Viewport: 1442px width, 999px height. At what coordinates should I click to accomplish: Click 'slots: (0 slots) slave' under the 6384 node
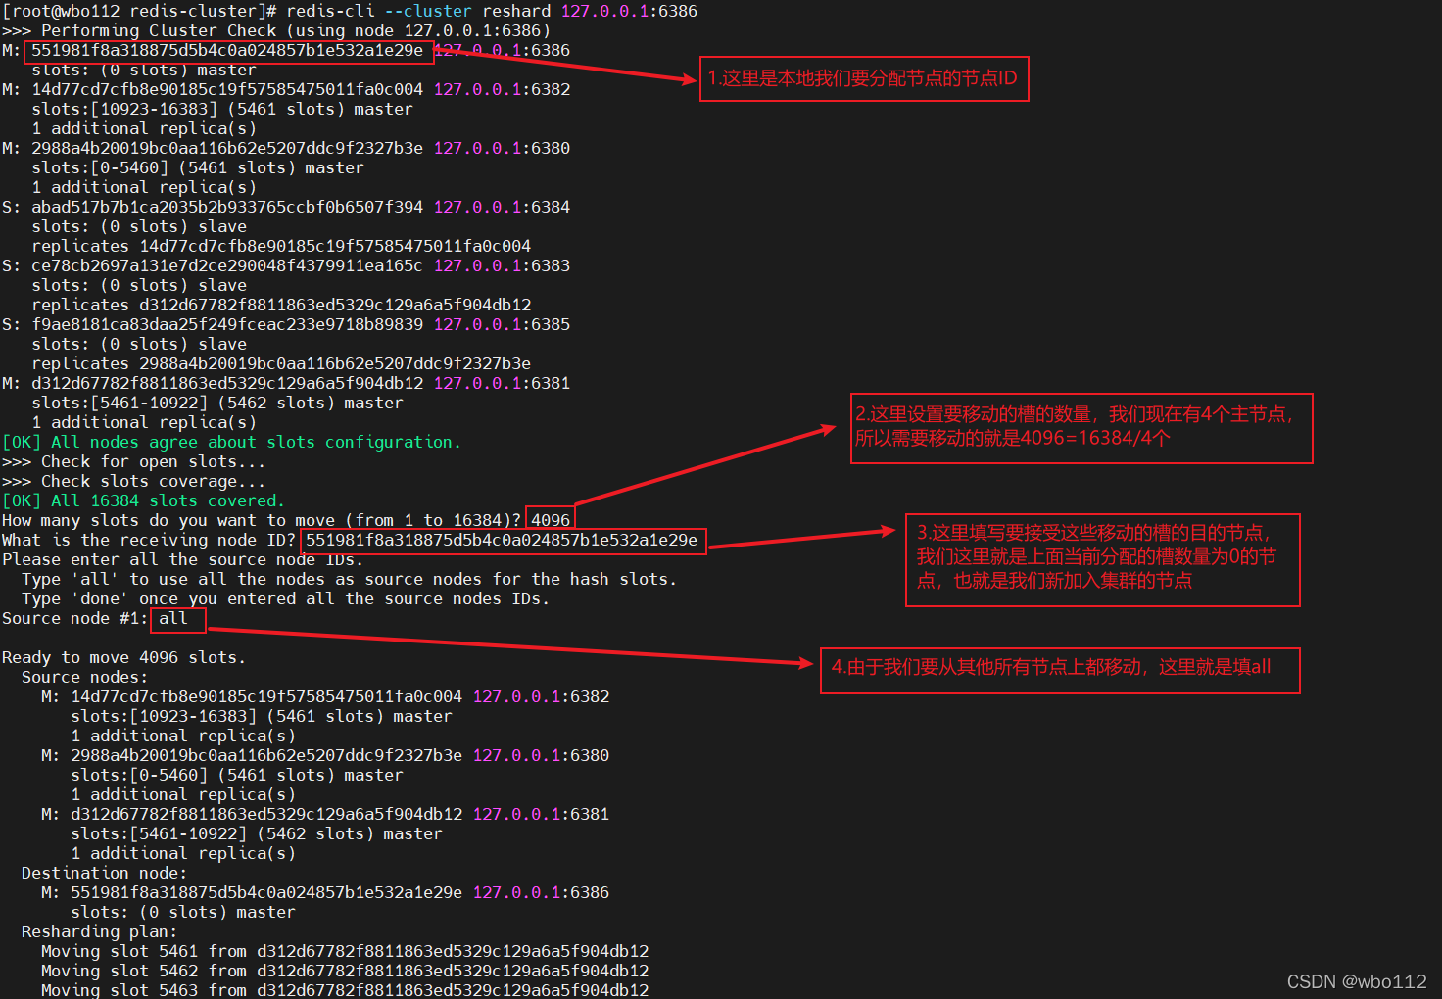(139, 226)
